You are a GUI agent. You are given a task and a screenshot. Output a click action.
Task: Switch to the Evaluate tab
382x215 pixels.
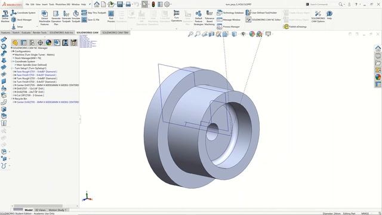coord(26,32)
